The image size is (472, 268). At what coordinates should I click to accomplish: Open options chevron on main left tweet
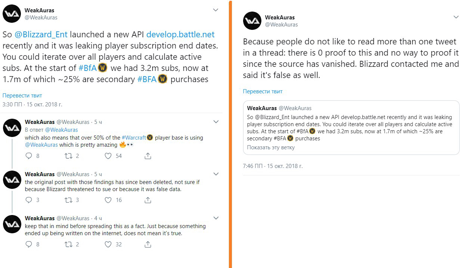tap(215, 10)
